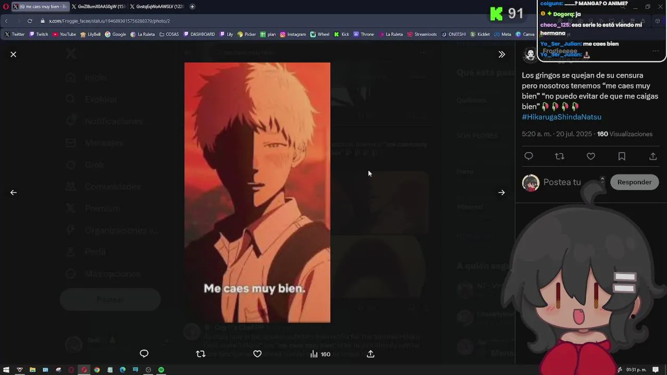Click the Responder button
Viewport: 667px width, 375px height.
click(x=634, y=182)
